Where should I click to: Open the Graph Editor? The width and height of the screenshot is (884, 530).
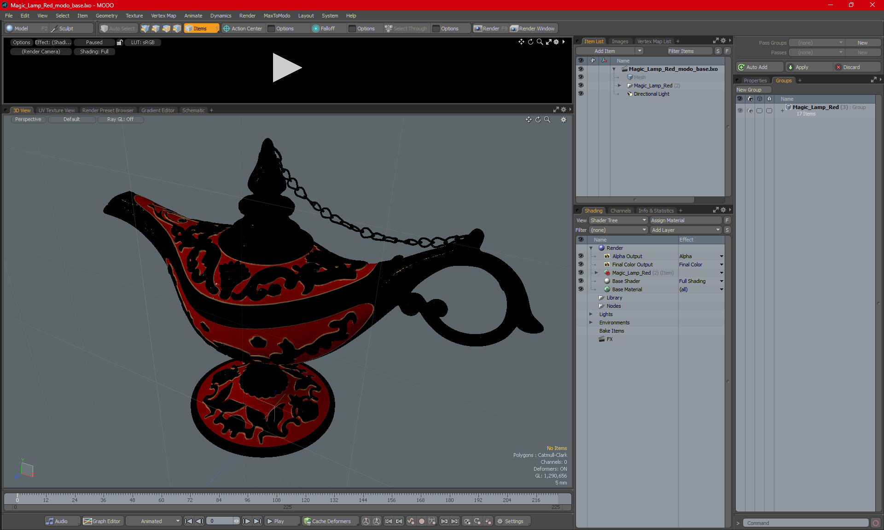[102, 521]
